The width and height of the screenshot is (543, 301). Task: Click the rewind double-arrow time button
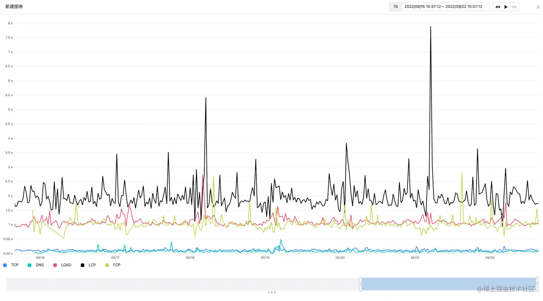(x=497, y=7)
